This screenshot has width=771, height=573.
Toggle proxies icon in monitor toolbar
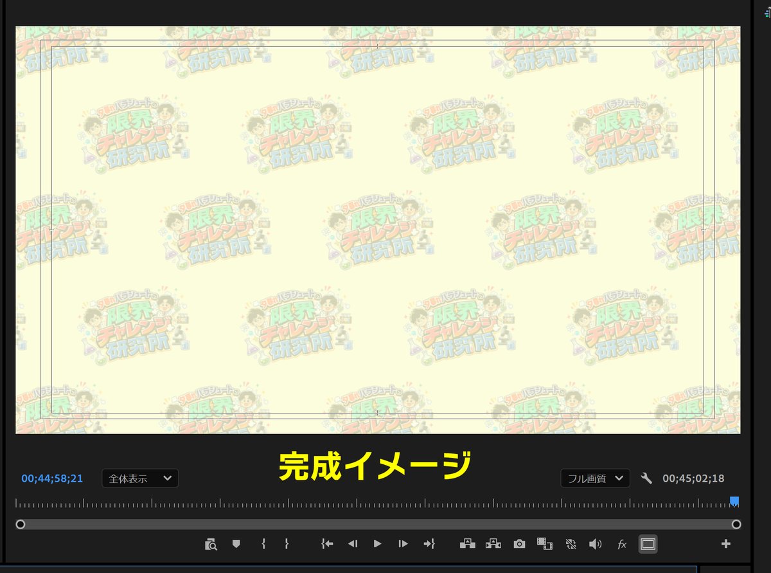[571, 544]
